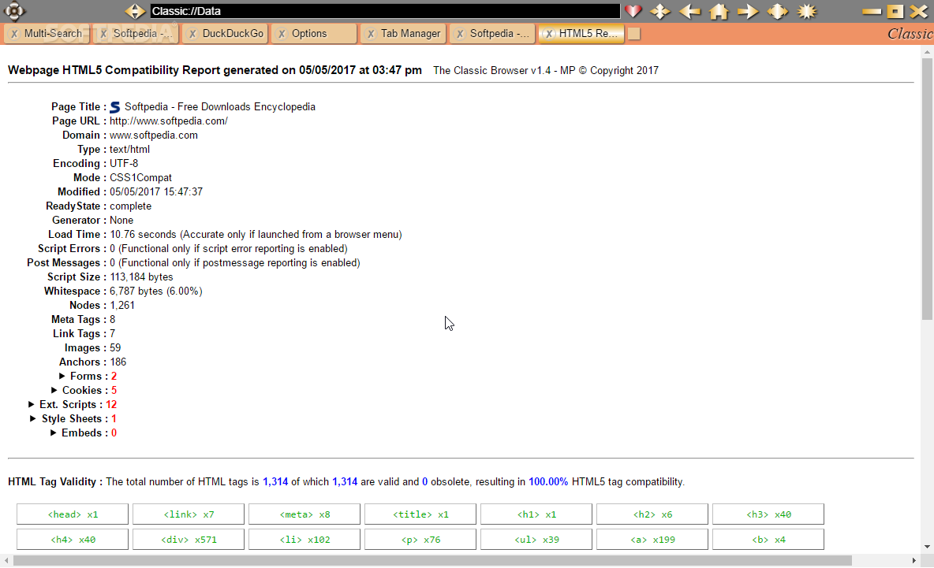Click the Softpedia favicon next to Page Title

(115, 107)
